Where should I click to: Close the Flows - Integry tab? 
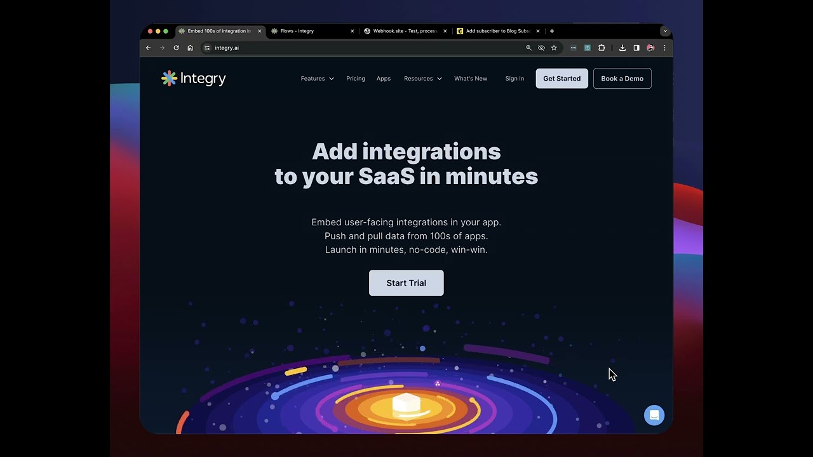click(x=353, y=31)
